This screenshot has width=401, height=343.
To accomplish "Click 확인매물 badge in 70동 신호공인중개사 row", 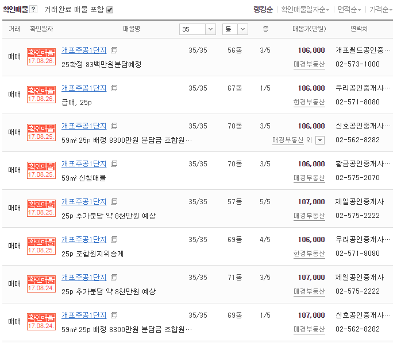I will pyautogui.click(x=41, y=132).
